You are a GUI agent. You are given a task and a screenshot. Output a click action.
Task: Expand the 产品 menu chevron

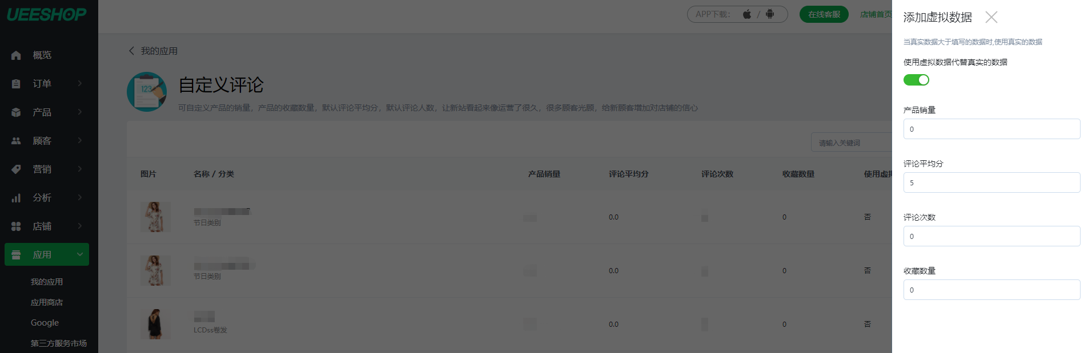80,112
